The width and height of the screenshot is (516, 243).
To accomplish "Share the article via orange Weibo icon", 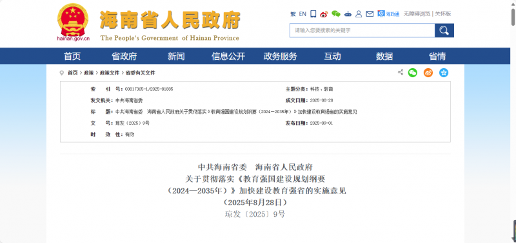I will point(428,73).
